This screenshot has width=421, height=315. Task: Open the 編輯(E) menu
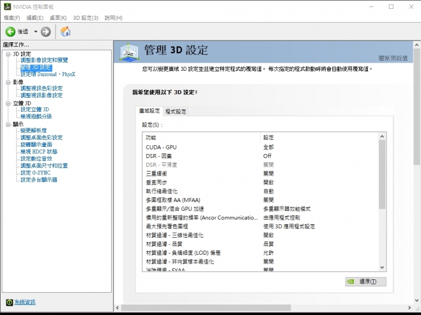coord(35,18)
